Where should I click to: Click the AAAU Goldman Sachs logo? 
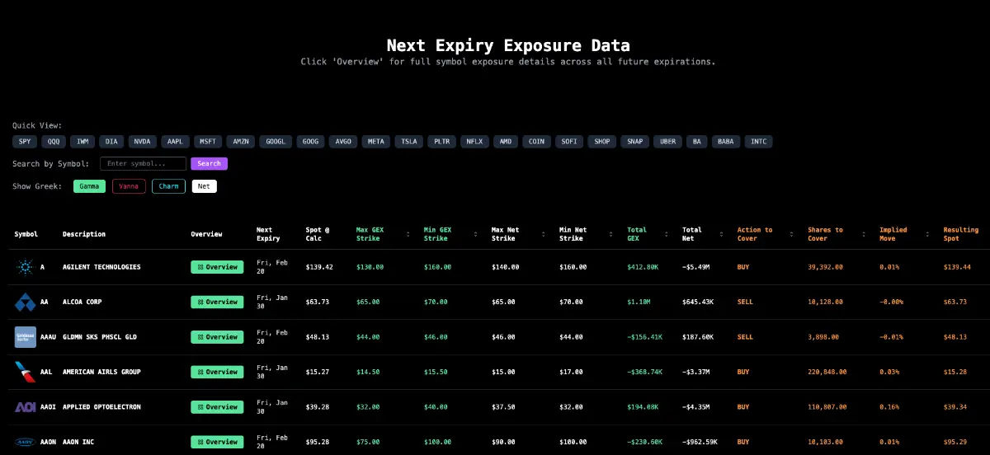click(25, 337)
